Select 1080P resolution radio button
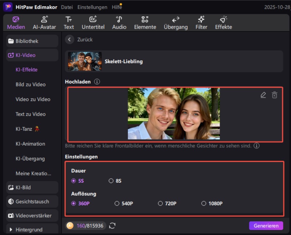This screenshot has height=235, width=291. coord(204,203)
